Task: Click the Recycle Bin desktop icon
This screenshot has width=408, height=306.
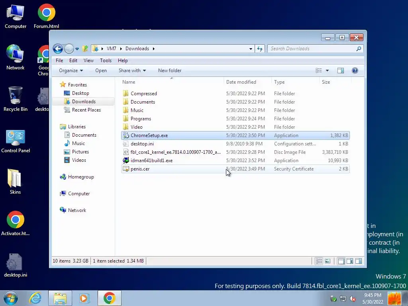Action: (x=16, y=99)
